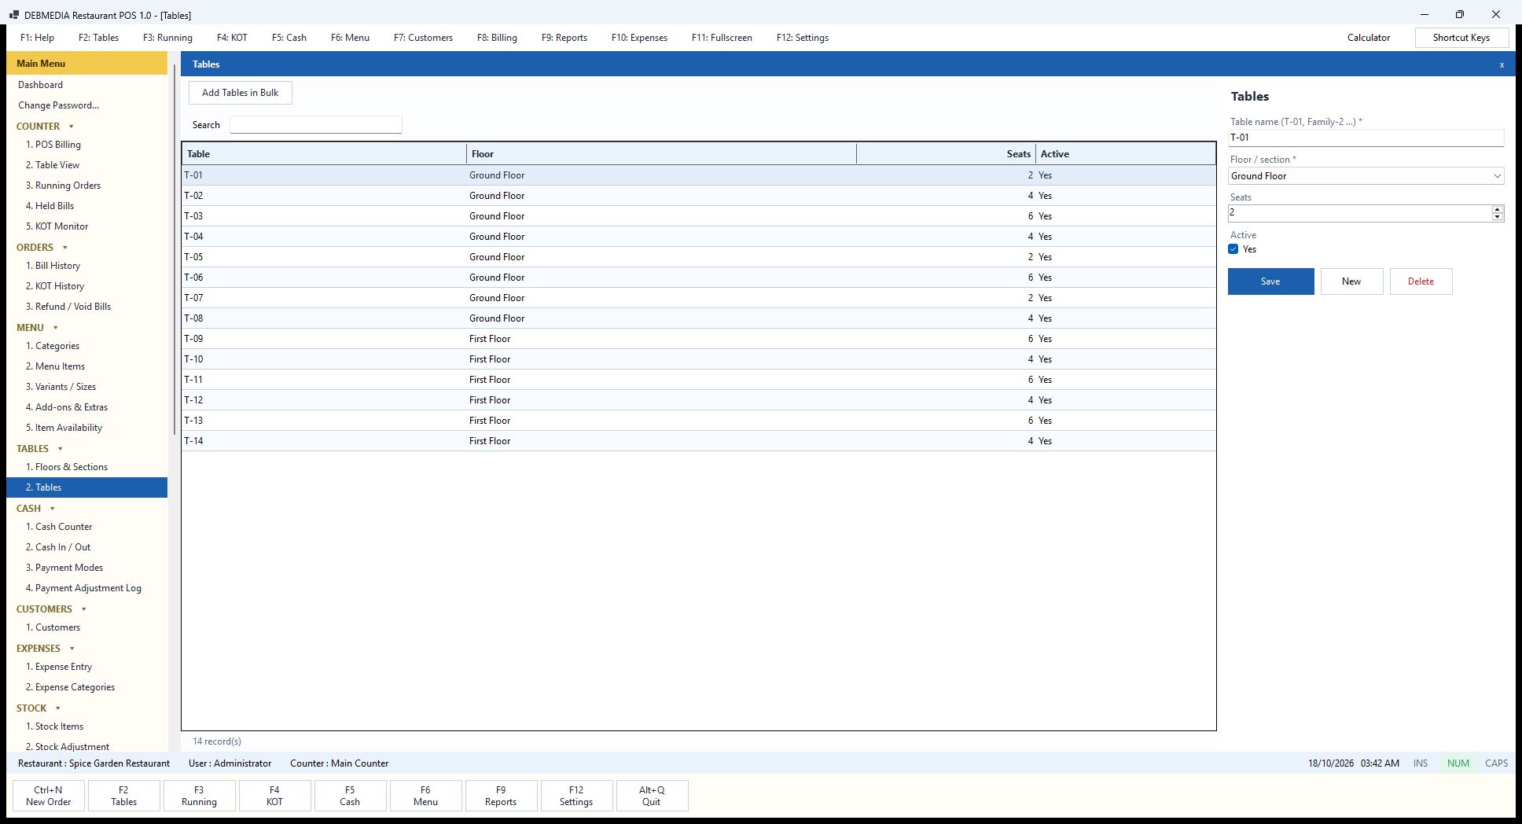Click the Table name field
Screen dimensions: 1522x824
click(x=1366, y=138)
